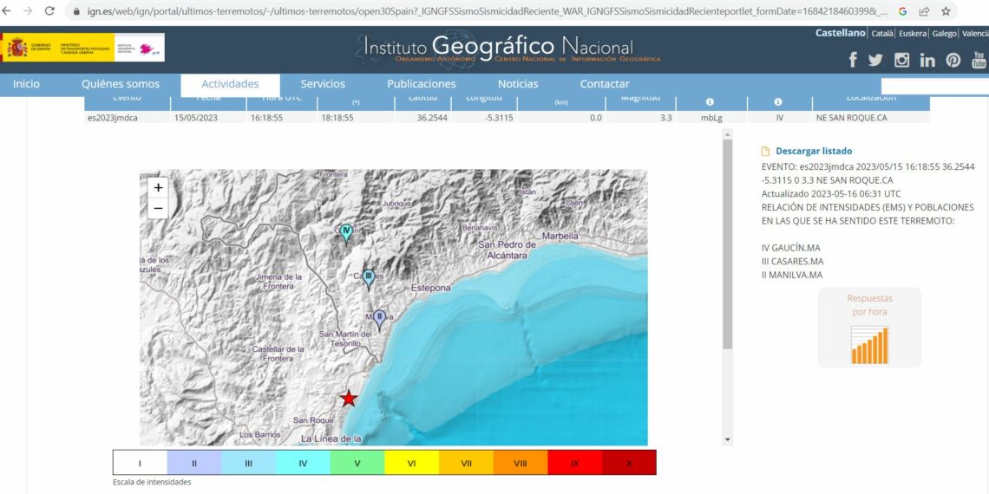Image resolution: width=989 pixels, height=494 pixels.
Task: Open the IGN Facebook page
Action: click(x=853, y=60)
